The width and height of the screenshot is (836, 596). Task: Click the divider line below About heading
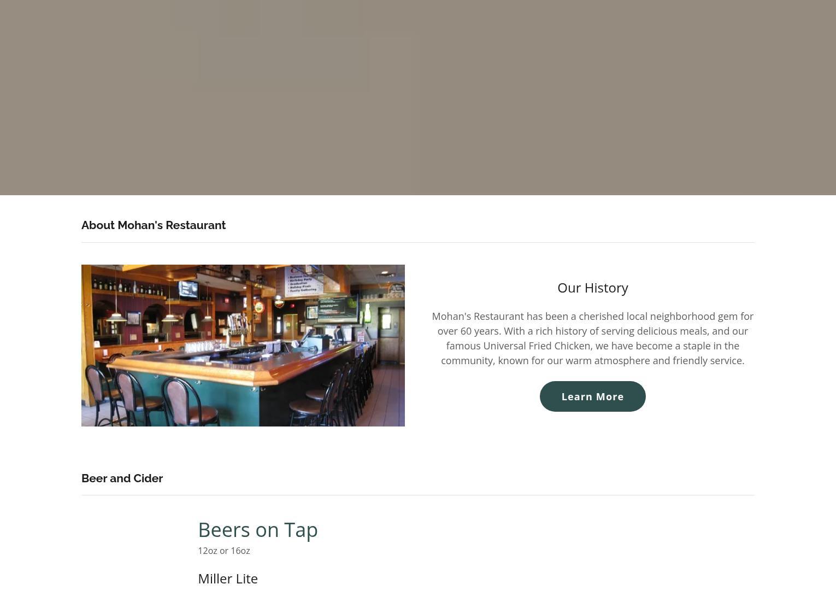[x=418, y=242]
